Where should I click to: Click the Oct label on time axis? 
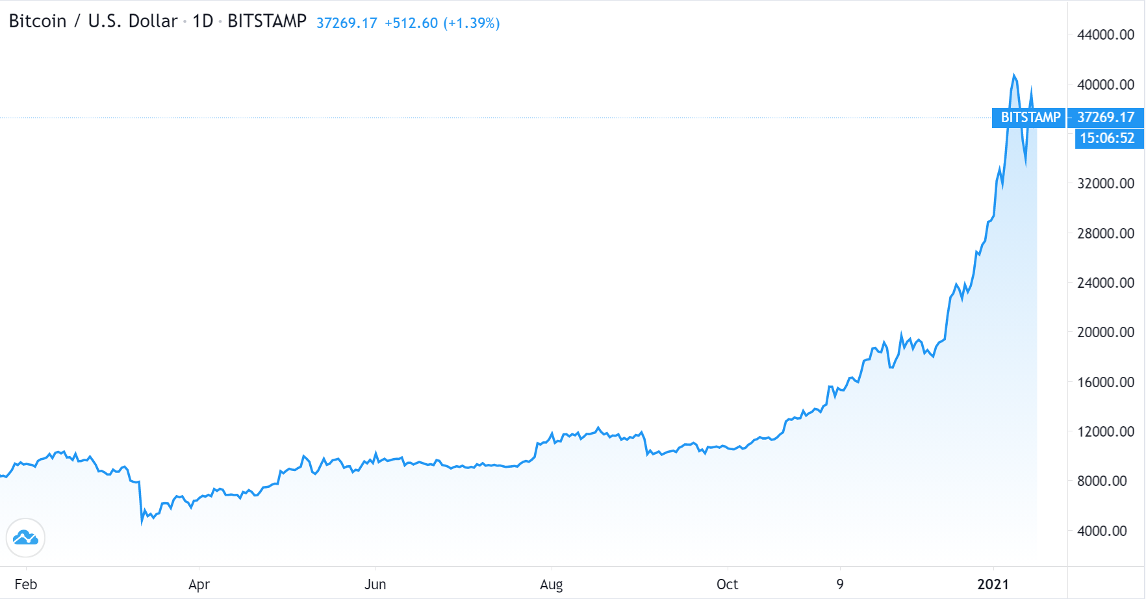point(728,584)
